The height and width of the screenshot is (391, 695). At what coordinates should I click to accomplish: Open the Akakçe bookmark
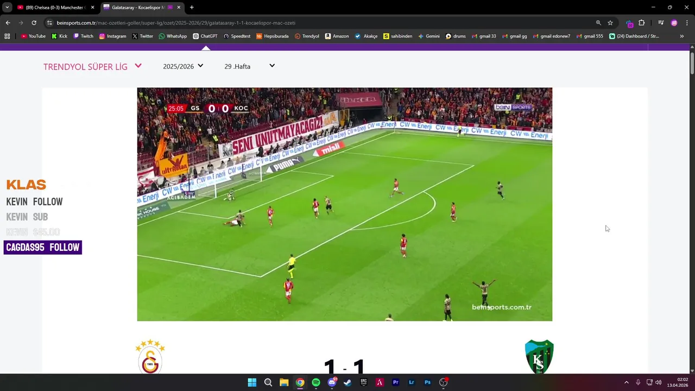pos(367,36)
